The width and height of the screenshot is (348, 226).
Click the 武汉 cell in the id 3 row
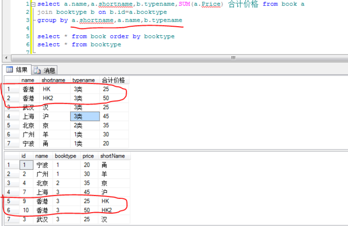pos(42,220)
